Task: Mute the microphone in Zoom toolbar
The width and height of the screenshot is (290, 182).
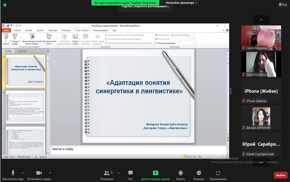Action: pos(13,173)
